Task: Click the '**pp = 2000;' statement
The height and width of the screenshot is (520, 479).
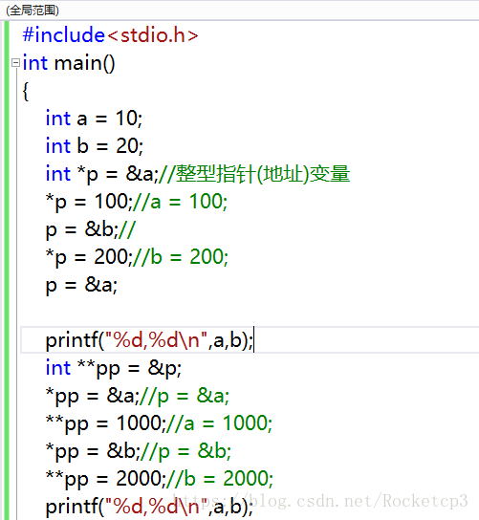Action: point(106,479)
